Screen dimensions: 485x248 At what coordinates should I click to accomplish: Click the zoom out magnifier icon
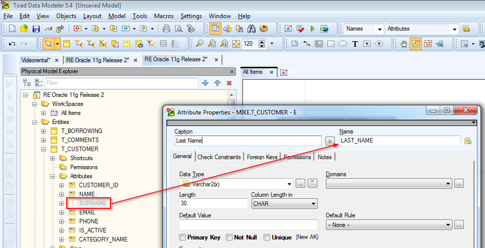tap(212, 44)
